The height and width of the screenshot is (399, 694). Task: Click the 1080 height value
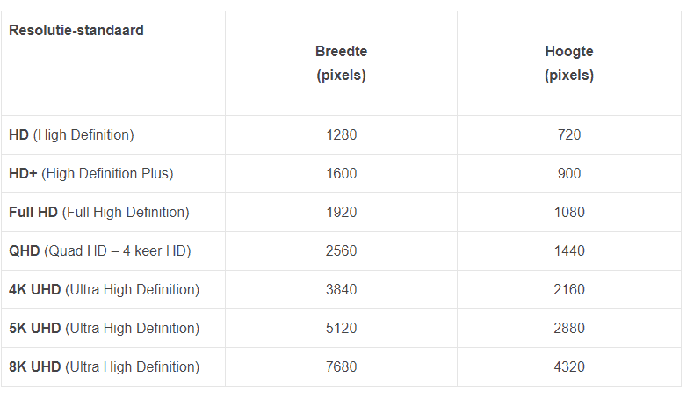tap(569, 213)
